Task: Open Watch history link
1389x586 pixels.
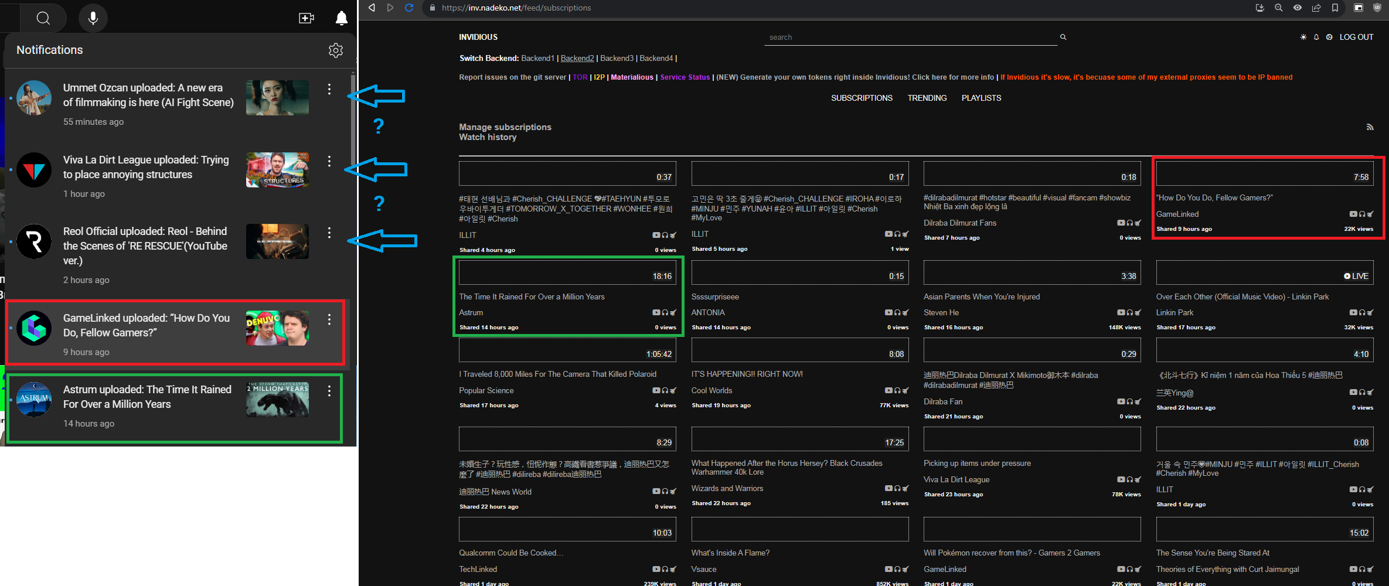Action: [488, 137]
